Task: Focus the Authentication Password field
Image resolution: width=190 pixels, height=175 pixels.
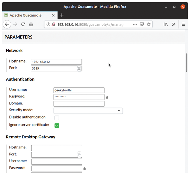Action: click(x=79, y=97)
